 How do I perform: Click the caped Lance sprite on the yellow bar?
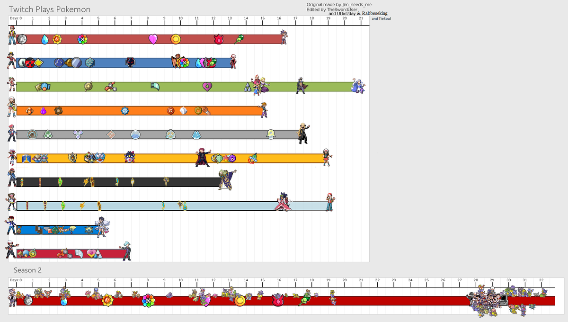click(x=203, y=157)
